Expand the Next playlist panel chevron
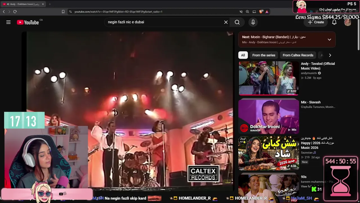Screen dimensions: 360x203 tap(329, 39)
